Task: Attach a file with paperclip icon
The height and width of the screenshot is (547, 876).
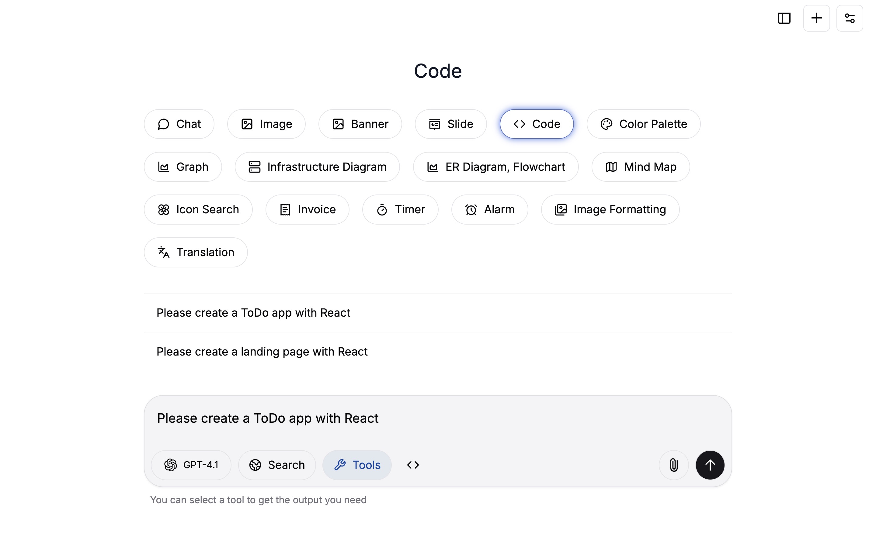Action: coord(673,465)
